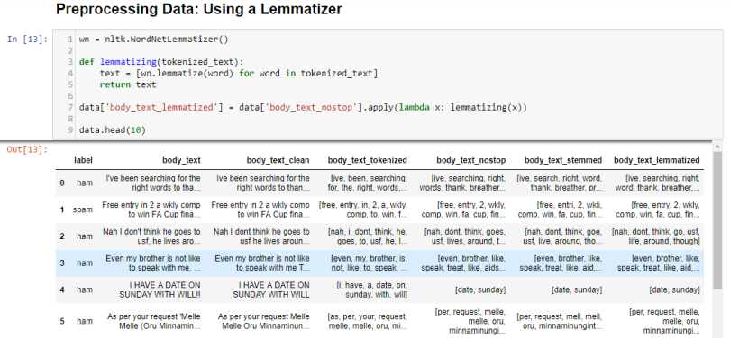
Task: Click stemmed cell '[per, request, mell, mell'
Action: pos(560,321)
